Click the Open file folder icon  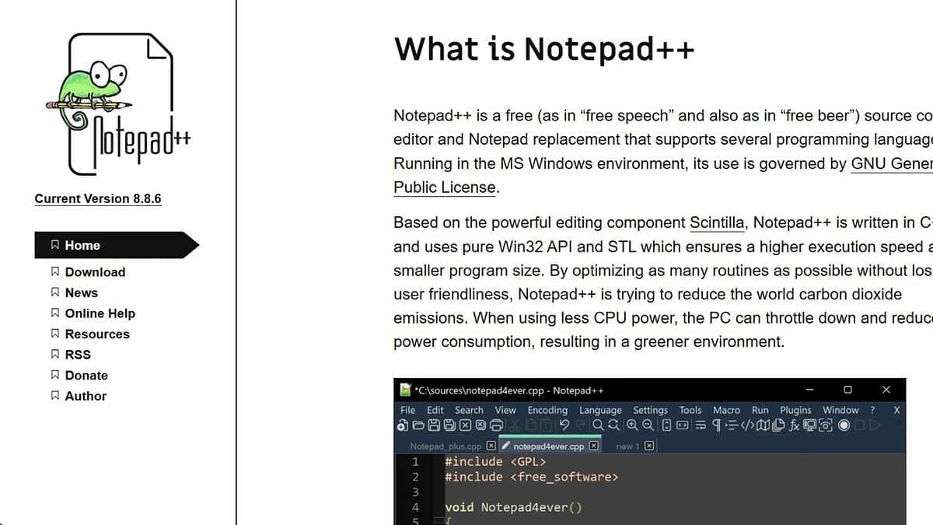(418, 425)
